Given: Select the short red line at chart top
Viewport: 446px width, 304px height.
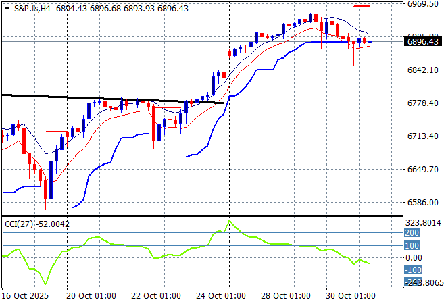Looking at the screenshot, I should click(x=362, y=6).
